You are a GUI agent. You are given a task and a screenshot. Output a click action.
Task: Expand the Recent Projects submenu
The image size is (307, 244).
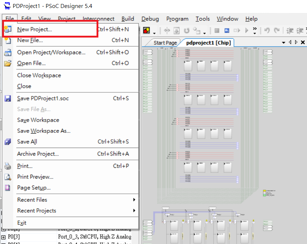click(x=71, y=210)
